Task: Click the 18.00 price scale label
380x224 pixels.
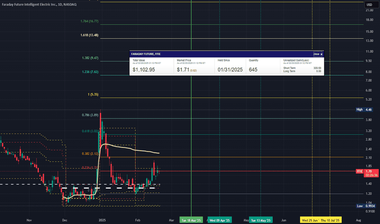Action: (x=369, y=20)
